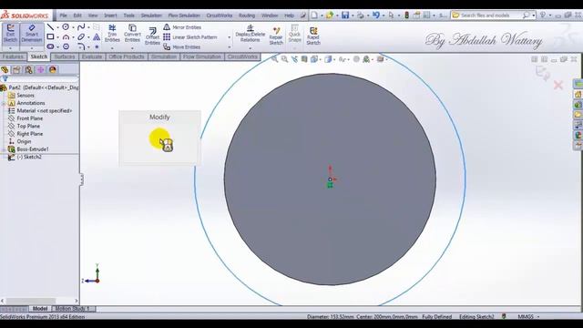
Task: Select the Circle sketch tool
Action: [66, 26]
